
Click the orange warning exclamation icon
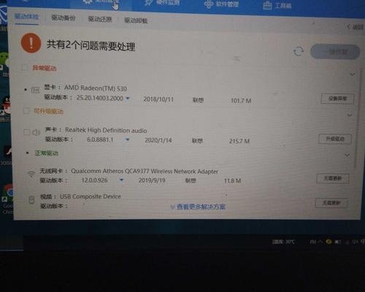tap(31, 43)
